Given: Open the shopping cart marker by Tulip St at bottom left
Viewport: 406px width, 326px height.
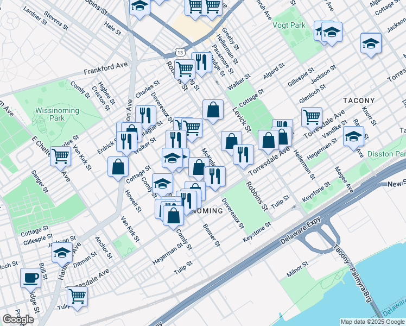Looking at the screenshot, I should pyautogui.click(x=77, y=297).
